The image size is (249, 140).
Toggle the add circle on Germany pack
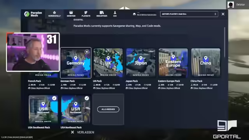pos(87,52)
